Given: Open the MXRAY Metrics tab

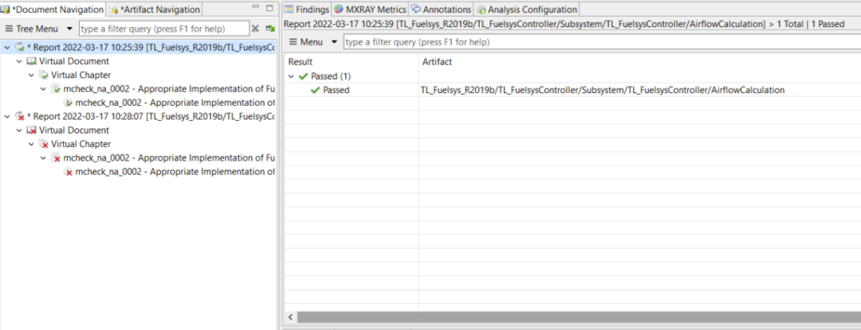Looking at the screenshot, I should click(370, 10).
